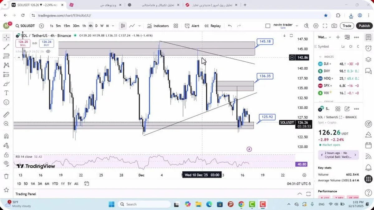Select the brush drawing tool
This screenshot has height=210, width=374.
(x=6, y=84)
